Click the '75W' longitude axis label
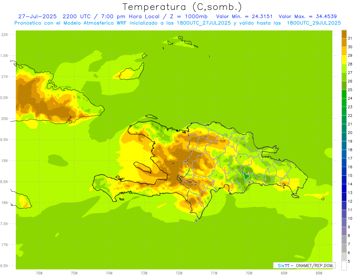358x277 pixels. point(74,273)
